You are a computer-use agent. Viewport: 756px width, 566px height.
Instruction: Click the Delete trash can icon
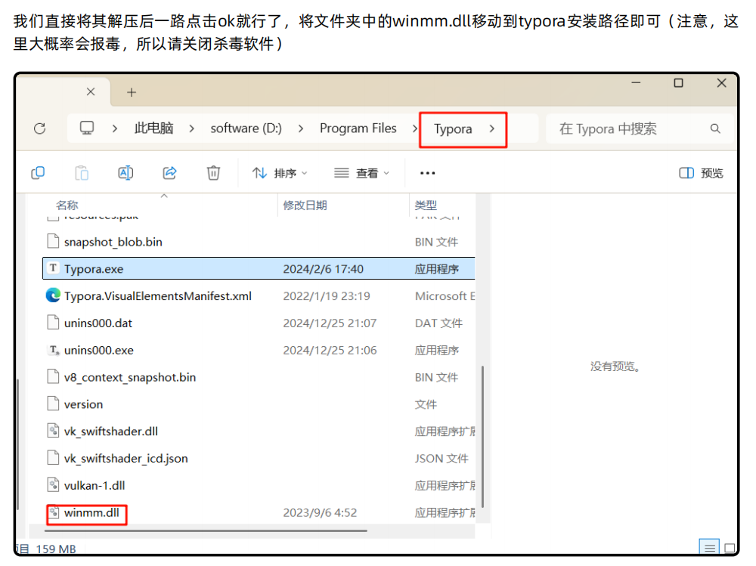coord(213,173)
